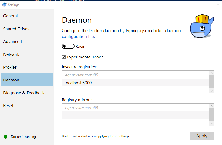Open the configuration file link
Screen dimensions: 222x145
point(78,37)
